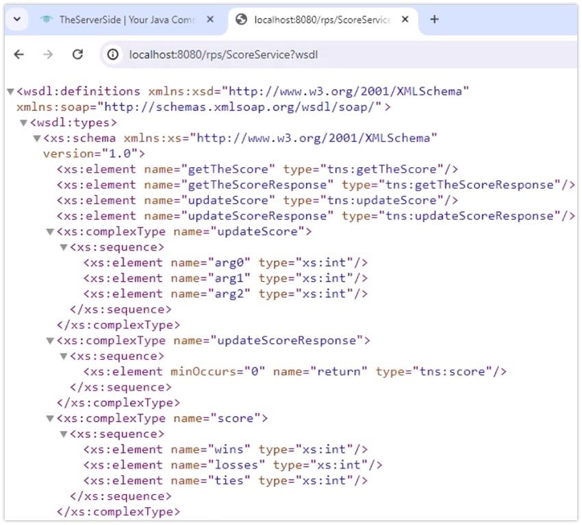Viewport: 582px width, 525px height.
Task: Switch to the TheServerSide tab
Action: (123, 20)
